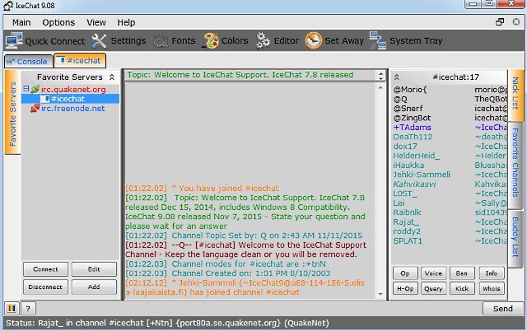
Task: Click the Voice button
Action: pos(433,273)
